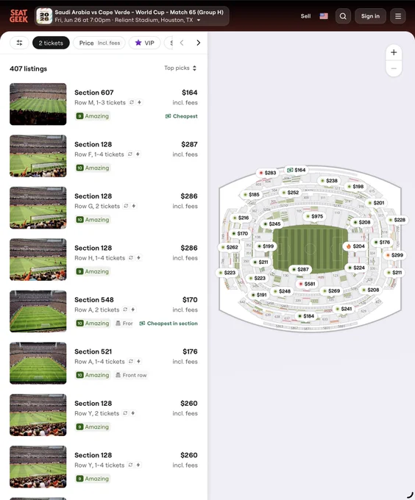Click the $204 fire map marker
This screenshot has height=500, width=415.
point(355,246)
